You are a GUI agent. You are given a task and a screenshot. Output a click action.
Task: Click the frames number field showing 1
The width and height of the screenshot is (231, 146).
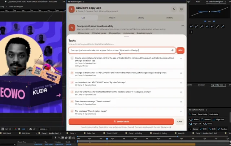point(190,129)
